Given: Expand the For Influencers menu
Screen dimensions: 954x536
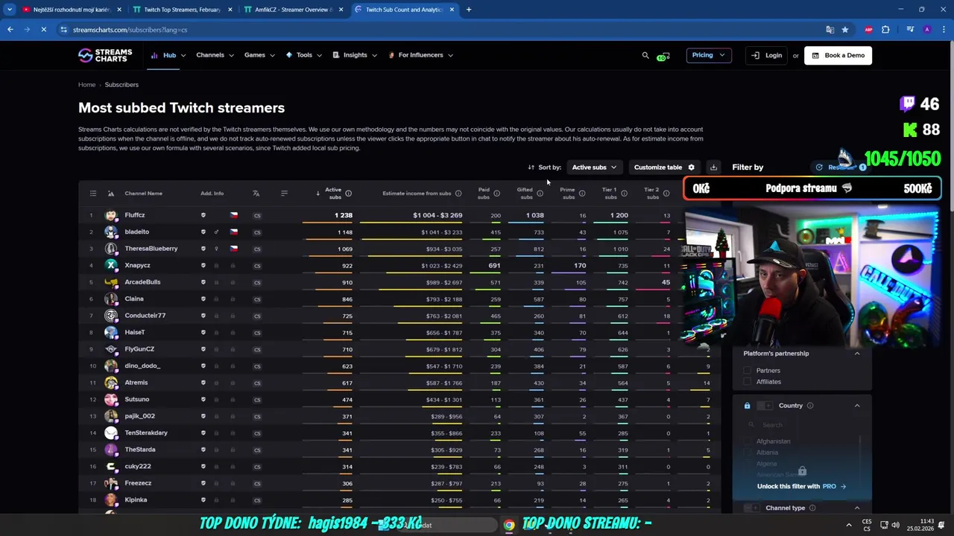Looking at the screenshot, I should 420,55.
